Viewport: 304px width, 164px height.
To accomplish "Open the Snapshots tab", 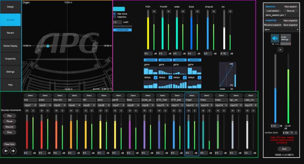I will click(x=10, y=59).
